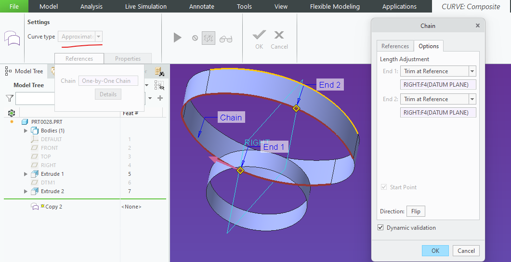Click the No Preview circle-slash icon
This screenshot has height=262, width=511.
(195, 38)
